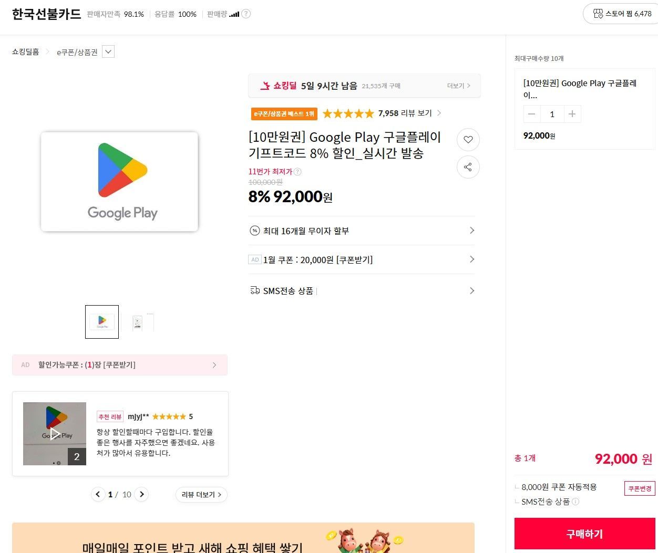The height and width of the screenshot is (553, 658).
Task: Play the customer review video
Action: [55, 433]
